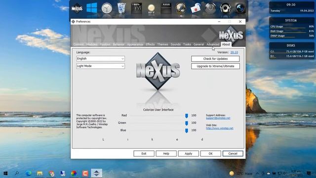Click the CPU Usage meter in SYSTEM widget
Viewport: 316px width, 178px height.
[292, 26]
